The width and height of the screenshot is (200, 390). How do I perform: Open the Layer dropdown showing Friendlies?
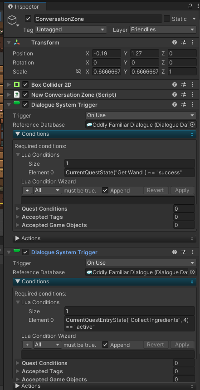coord(163,30)
